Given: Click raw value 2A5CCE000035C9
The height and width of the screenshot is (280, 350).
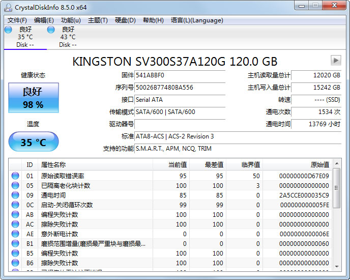Looking at the screenshot, I should click(304, 195).
